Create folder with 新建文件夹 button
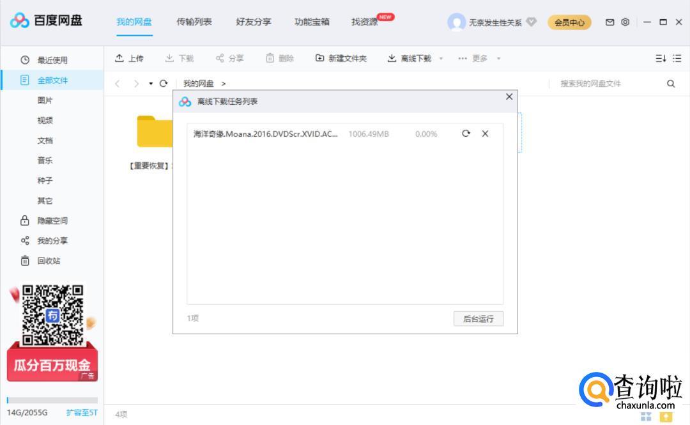 tap(341, 58)
